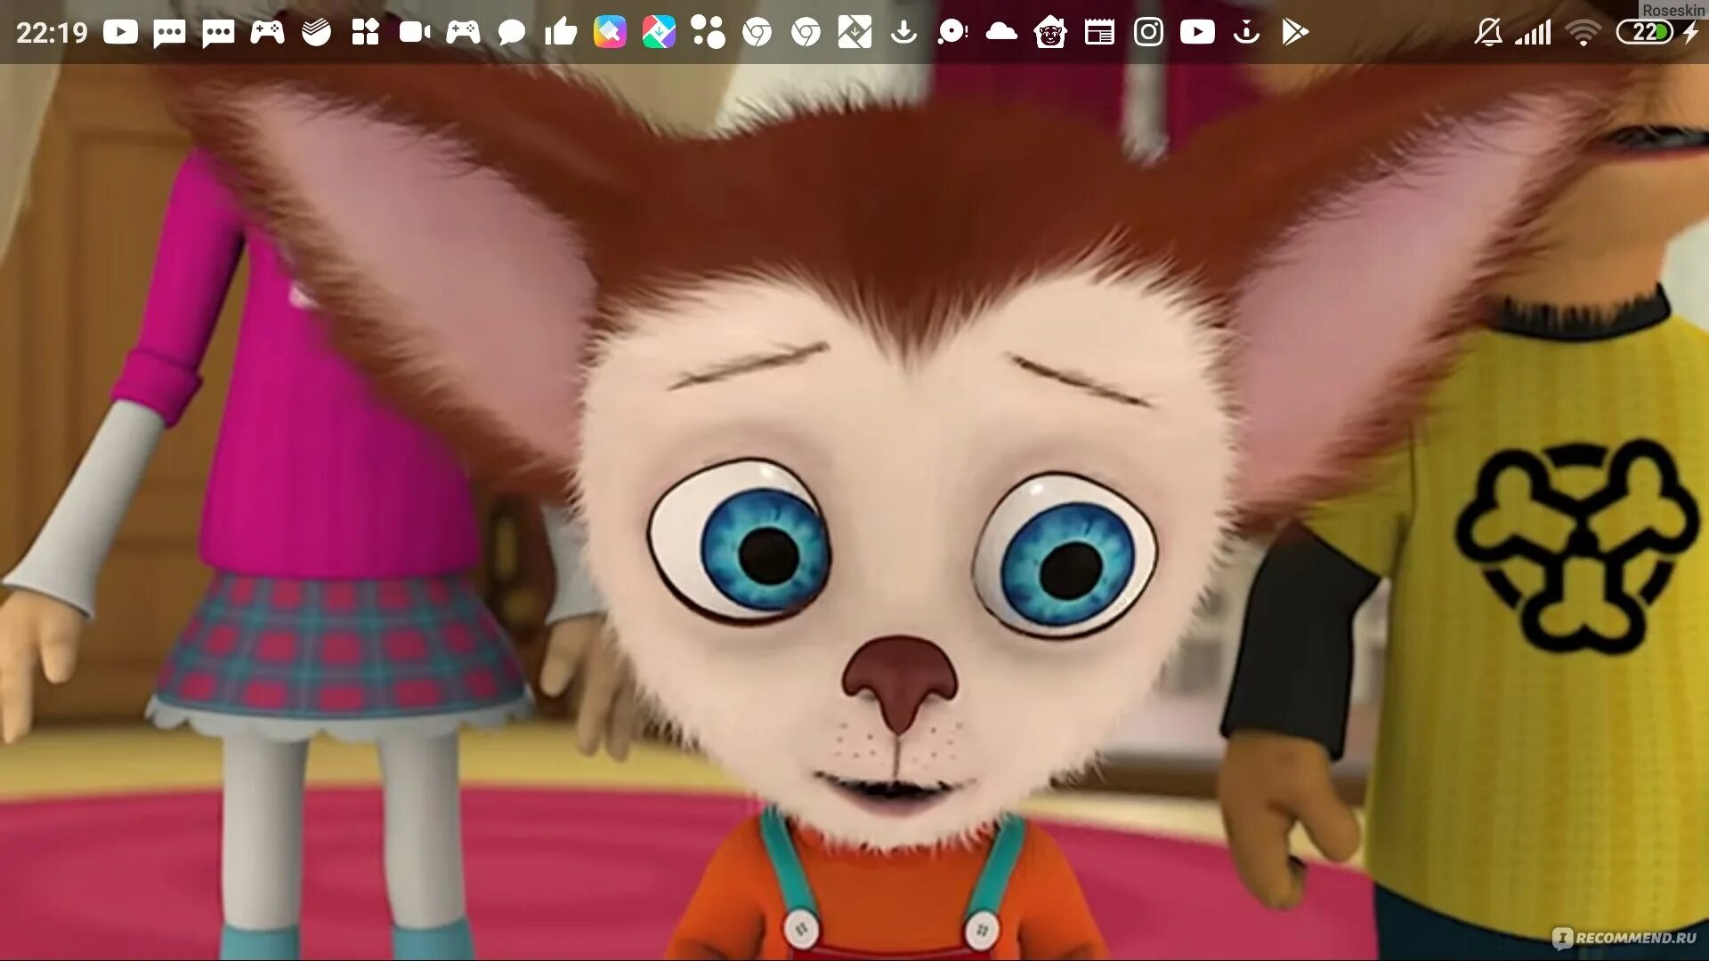The width and height of the screenshot is (1709, 961).
Task: Tap the Instagram notification icon
Action: click(1148, 33)
